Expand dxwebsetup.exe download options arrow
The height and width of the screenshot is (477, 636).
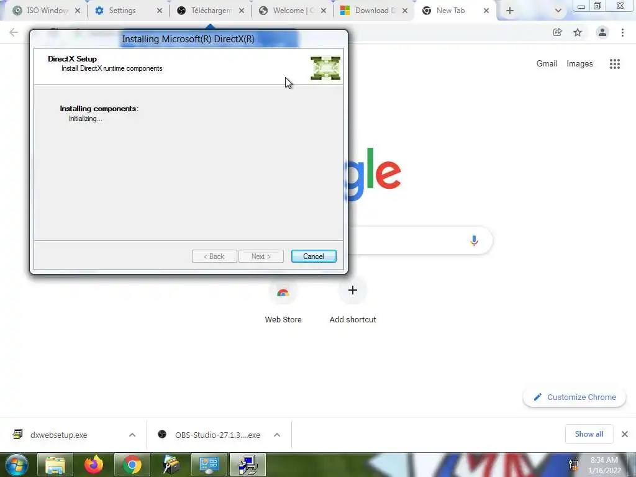click(132, 435)
